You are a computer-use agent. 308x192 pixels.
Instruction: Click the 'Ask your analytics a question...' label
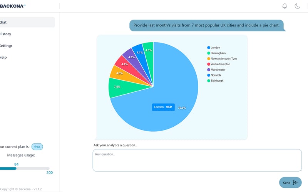click(115, 145)
